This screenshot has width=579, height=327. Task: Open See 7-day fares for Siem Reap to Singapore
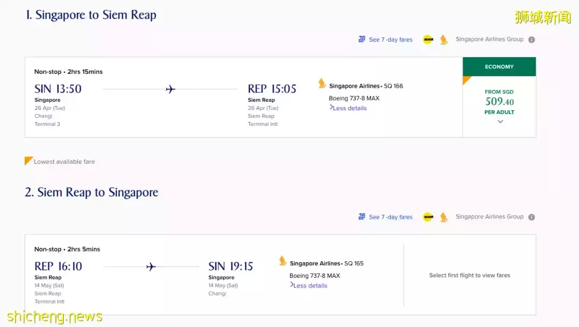click(390, 217)
